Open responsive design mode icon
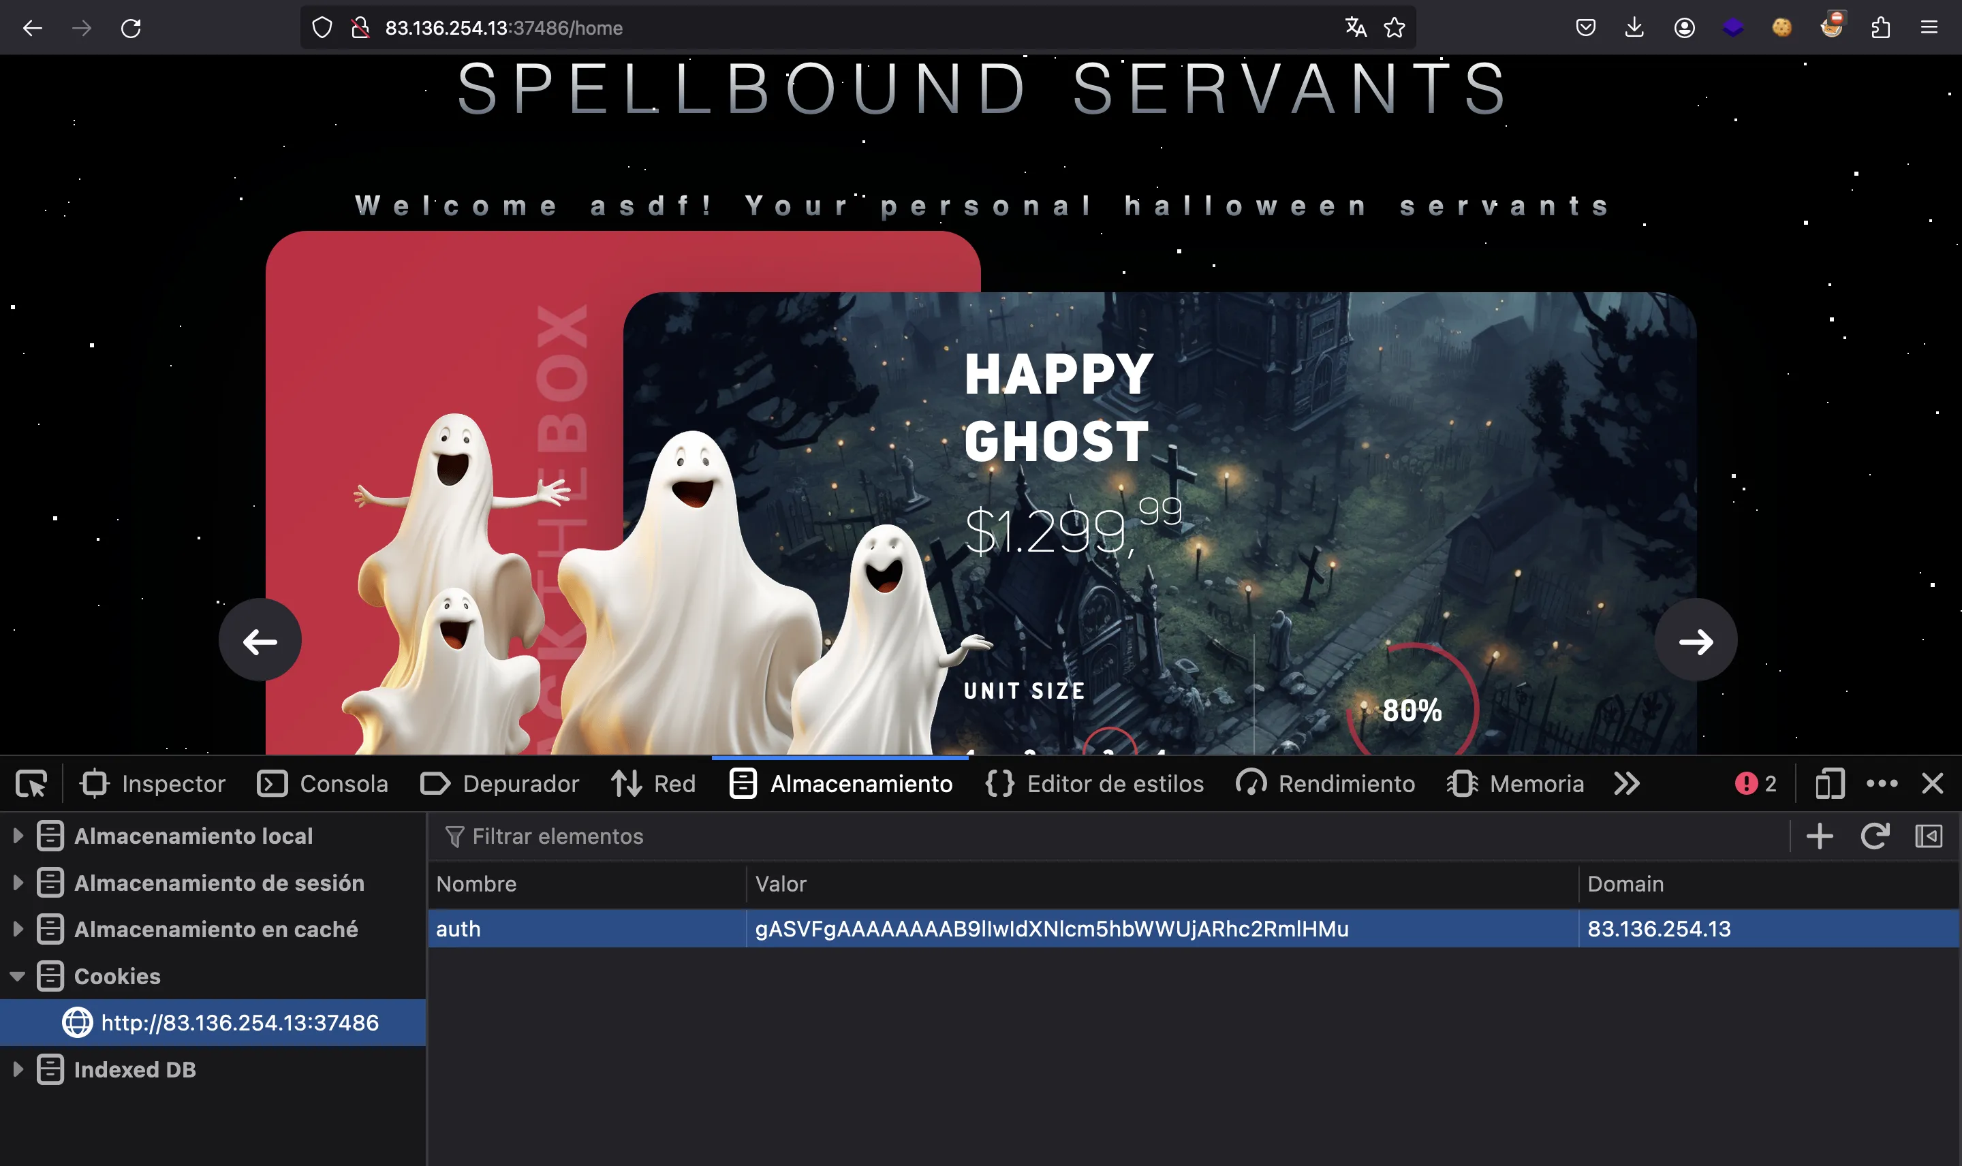Screen dimensions: 1962x1166 (x=1830, y=783)
